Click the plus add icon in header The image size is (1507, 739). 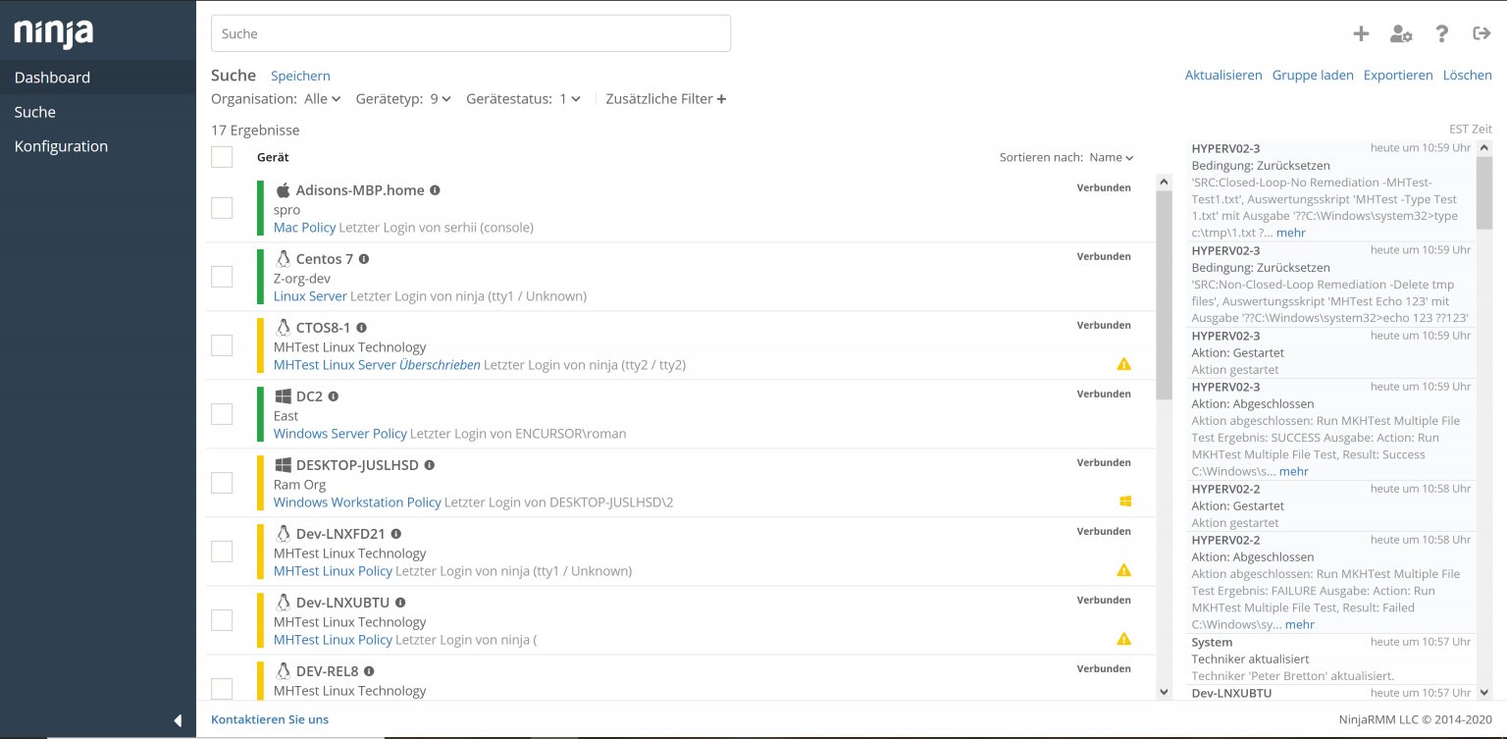1361,33
